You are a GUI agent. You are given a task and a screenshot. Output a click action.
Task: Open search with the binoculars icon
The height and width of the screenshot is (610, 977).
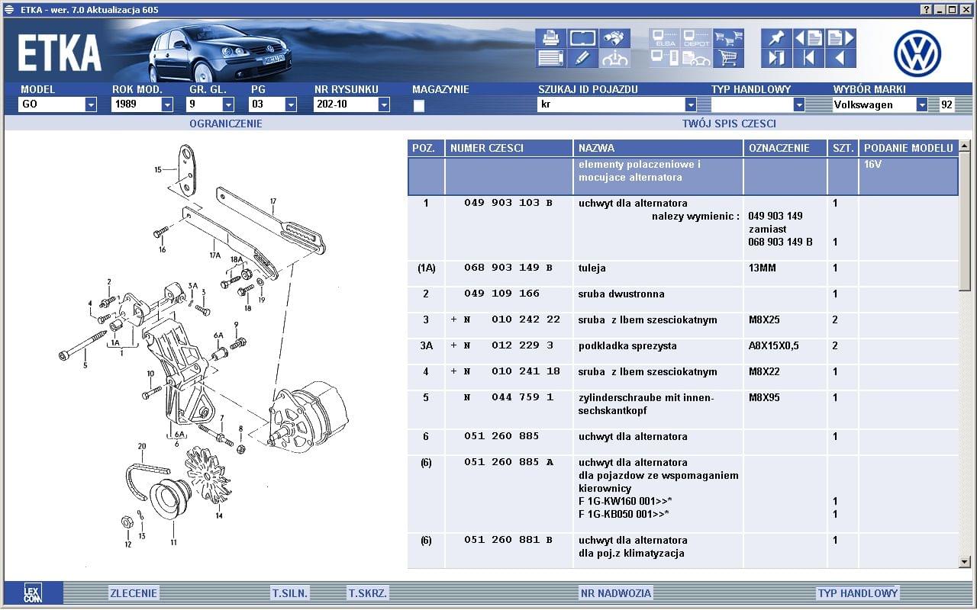point(614,38)
